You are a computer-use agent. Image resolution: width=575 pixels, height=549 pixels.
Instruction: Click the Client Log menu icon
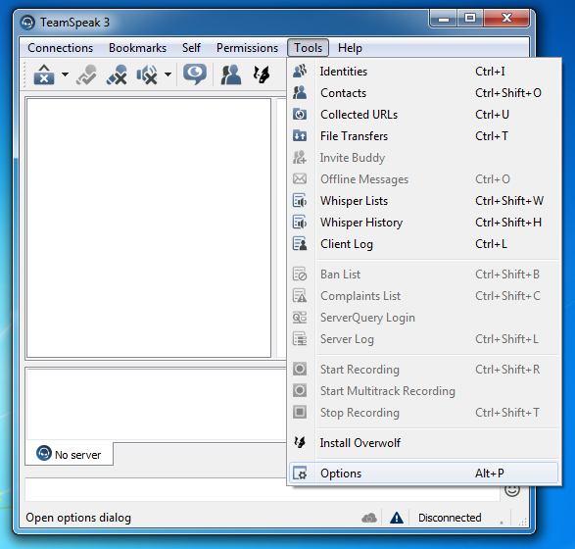(x=300, y=244)
